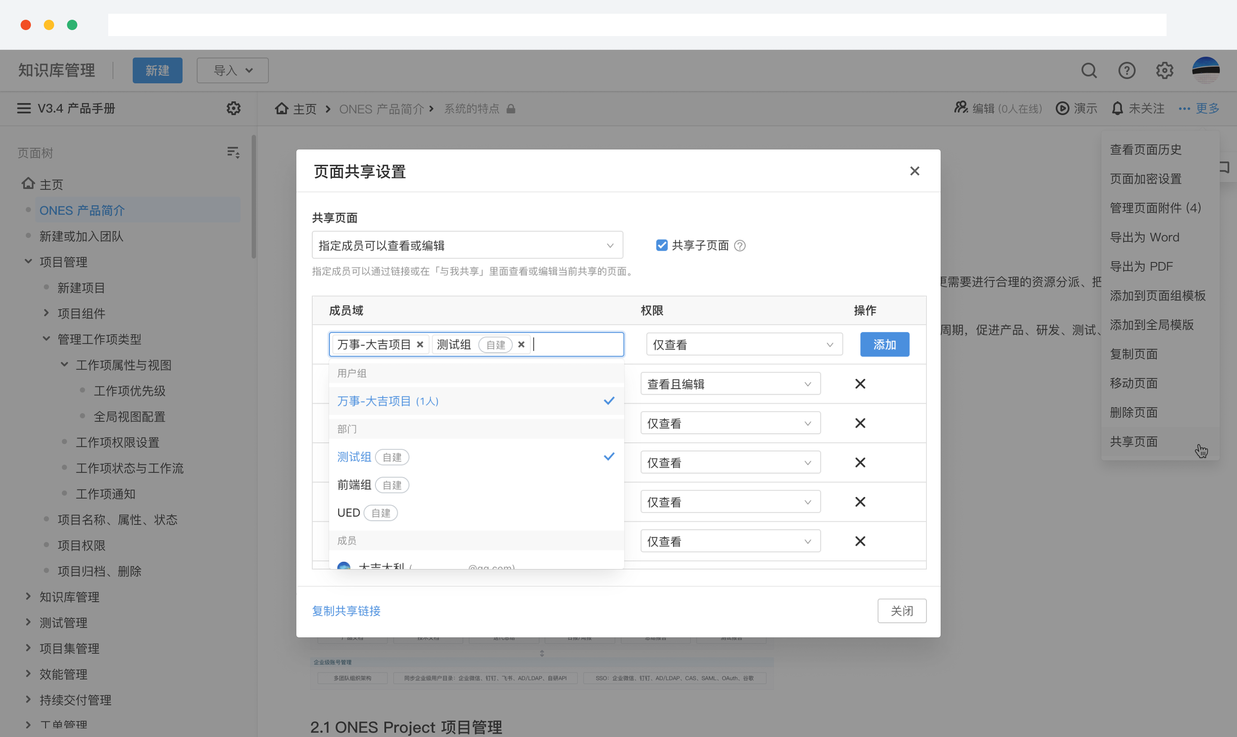Image resolution: width=1237 pixels, height=737 pixels.
Task: Click the 共享子页面 help tooltip icon
Action: pos(740,246)
